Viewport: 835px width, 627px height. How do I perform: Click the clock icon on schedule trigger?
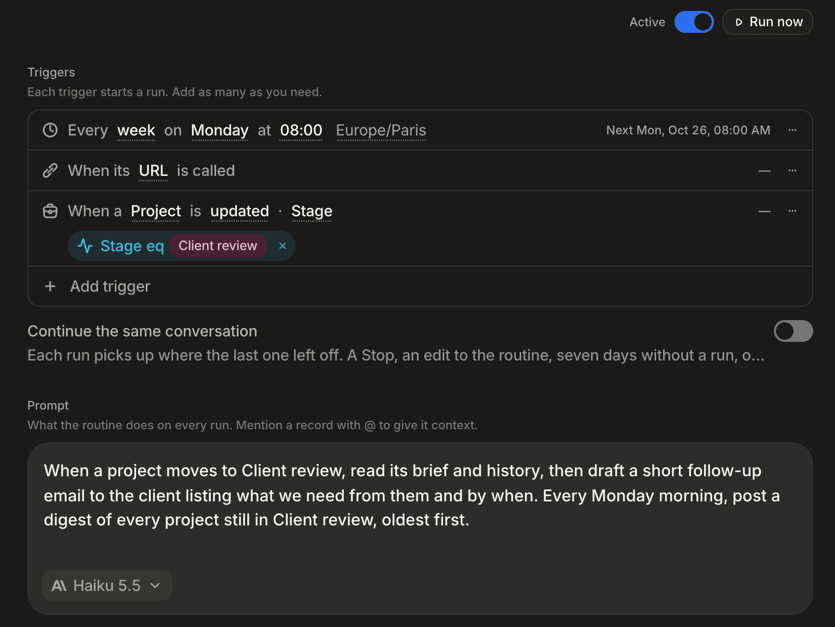pos(50,130)
